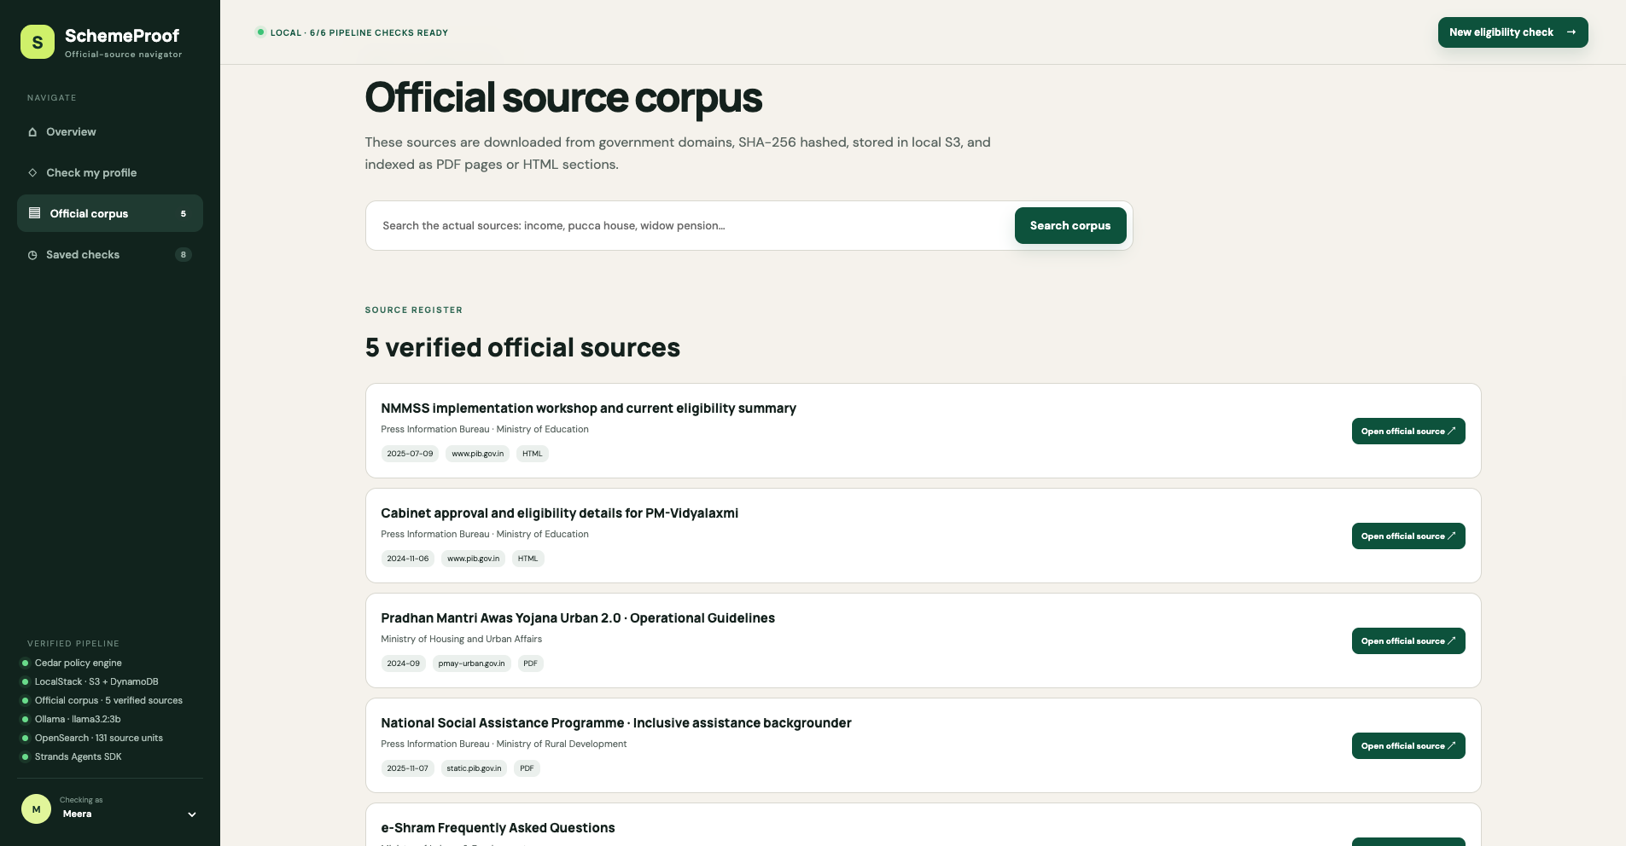Click the green pipeline status dot in header
The height and width of the screenshot is (846, 1626).
tap(260, 32)
